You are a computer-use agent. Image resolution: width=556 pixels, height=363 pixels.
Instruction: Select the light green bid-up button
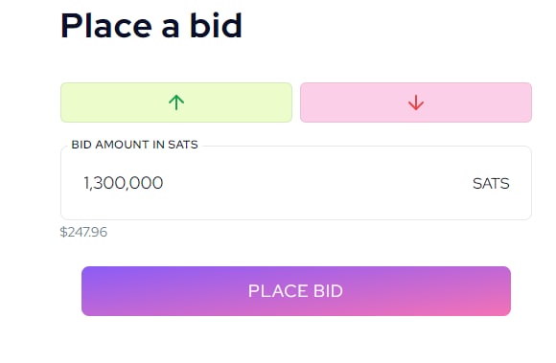(x=176, y=102)
